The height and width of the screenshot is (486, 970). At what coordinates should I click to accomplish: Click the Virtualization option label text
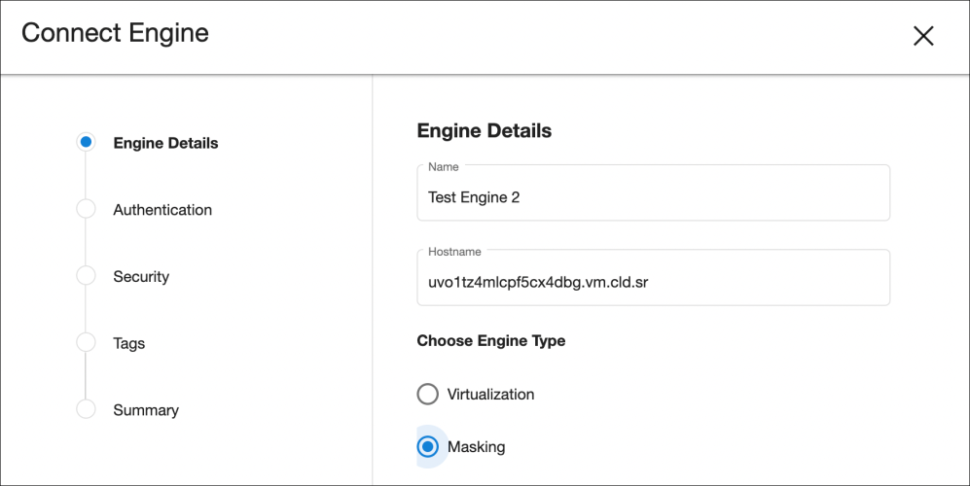coord(490,395)
